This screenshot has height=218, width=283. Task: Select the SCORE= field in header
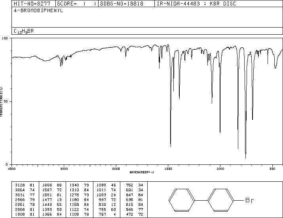(x=77, y=4)
